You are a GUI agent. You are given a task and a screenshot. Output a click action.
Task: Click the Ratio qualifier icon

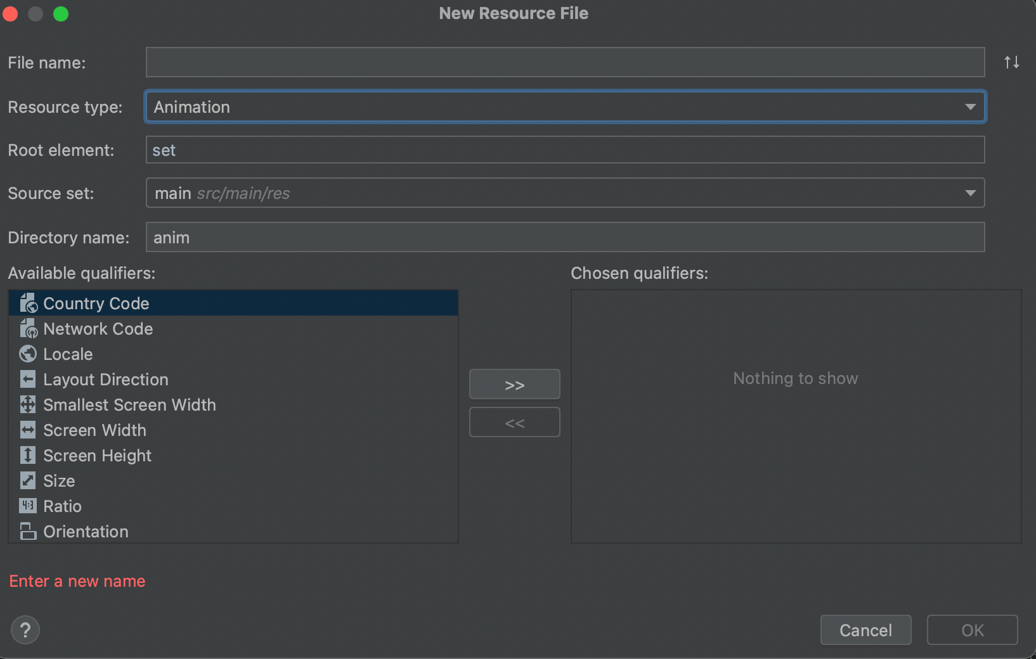click(x=28, y=506)
